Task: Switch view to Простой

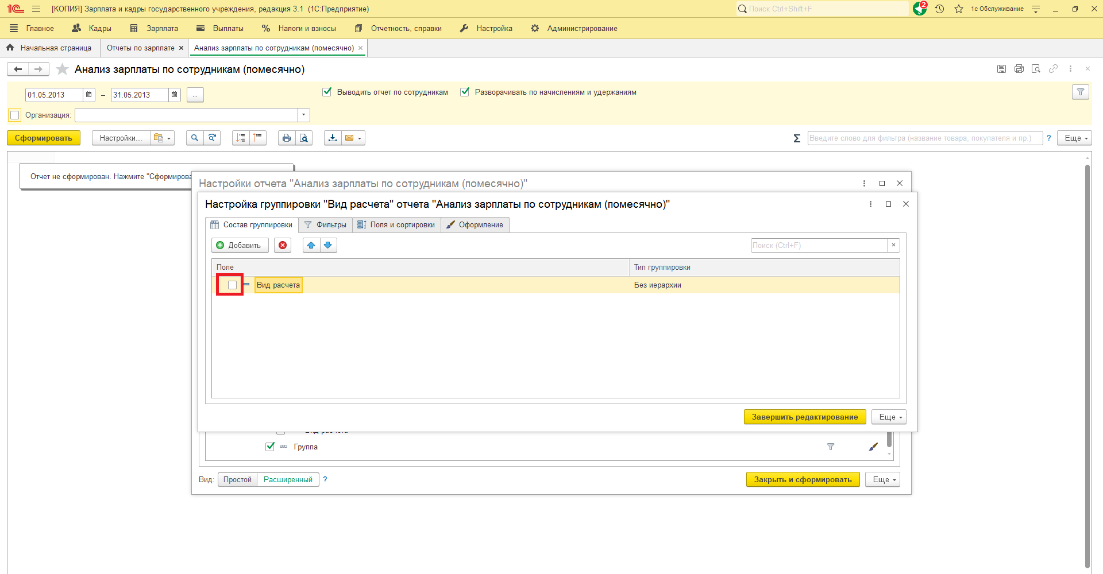Action: click(x=237, y=479)
